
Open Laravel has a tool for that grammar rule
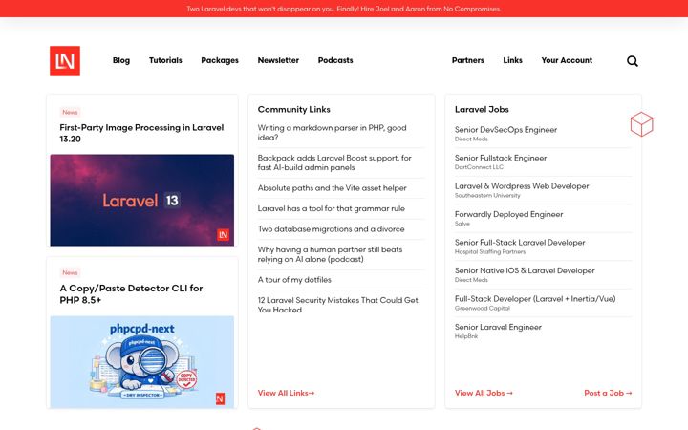tap(332, 208)
